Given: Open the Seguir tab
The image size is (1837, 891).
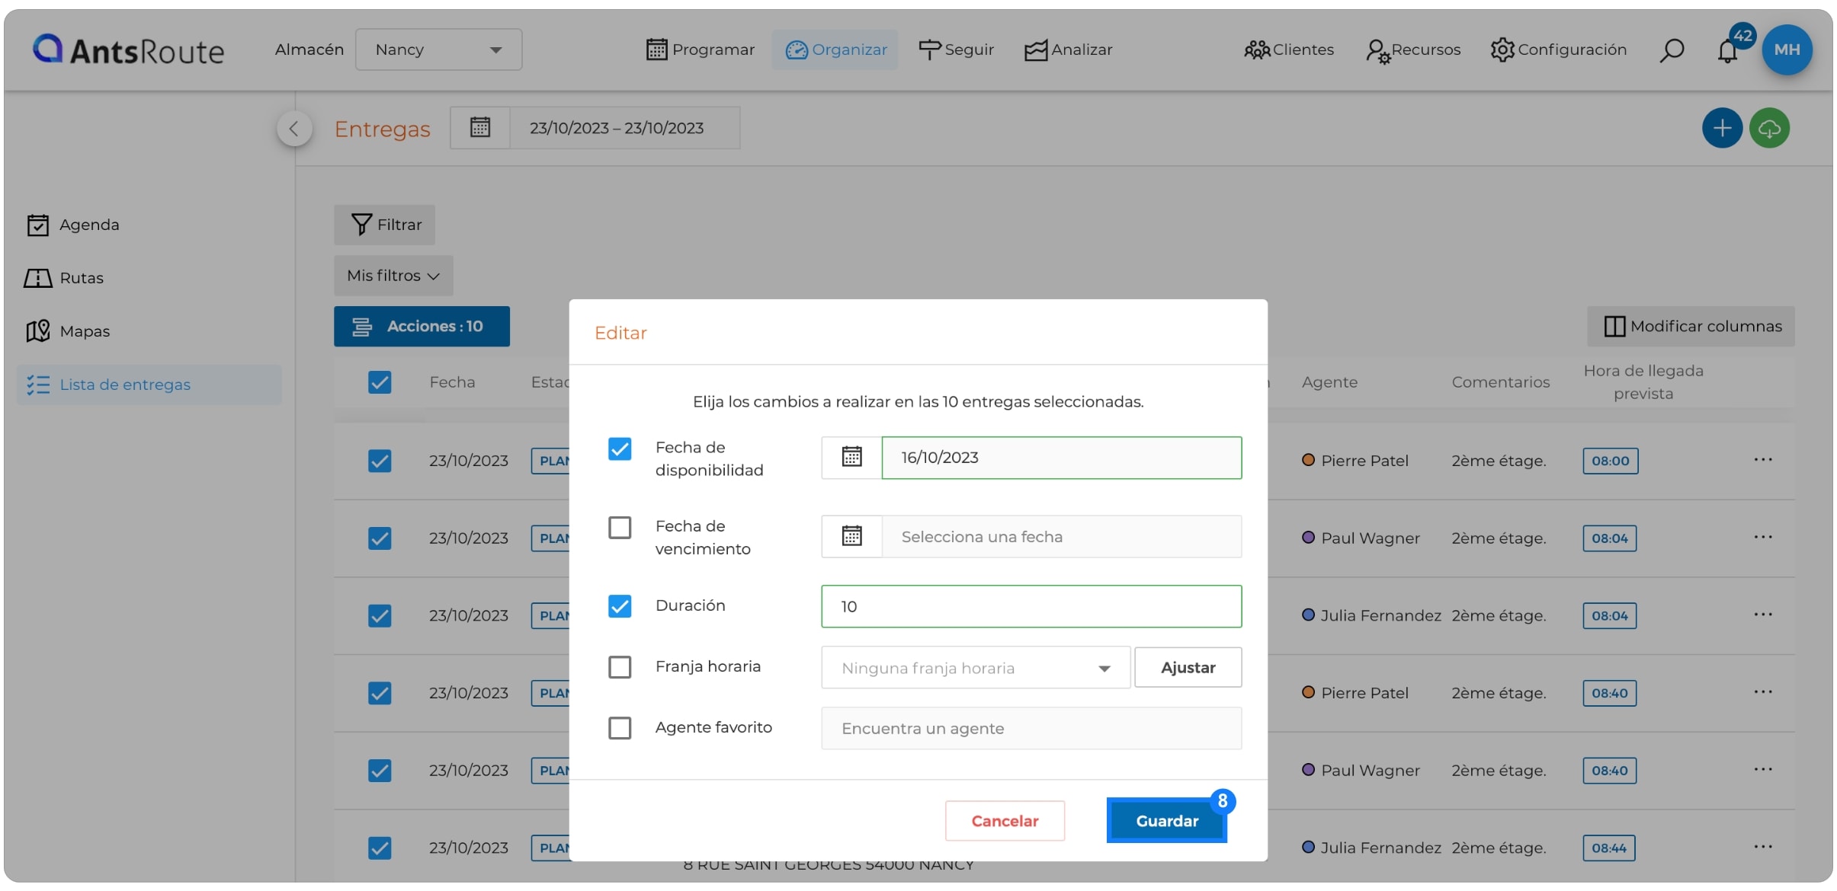Looking at the screenshot, I should [x=956, y=49].
